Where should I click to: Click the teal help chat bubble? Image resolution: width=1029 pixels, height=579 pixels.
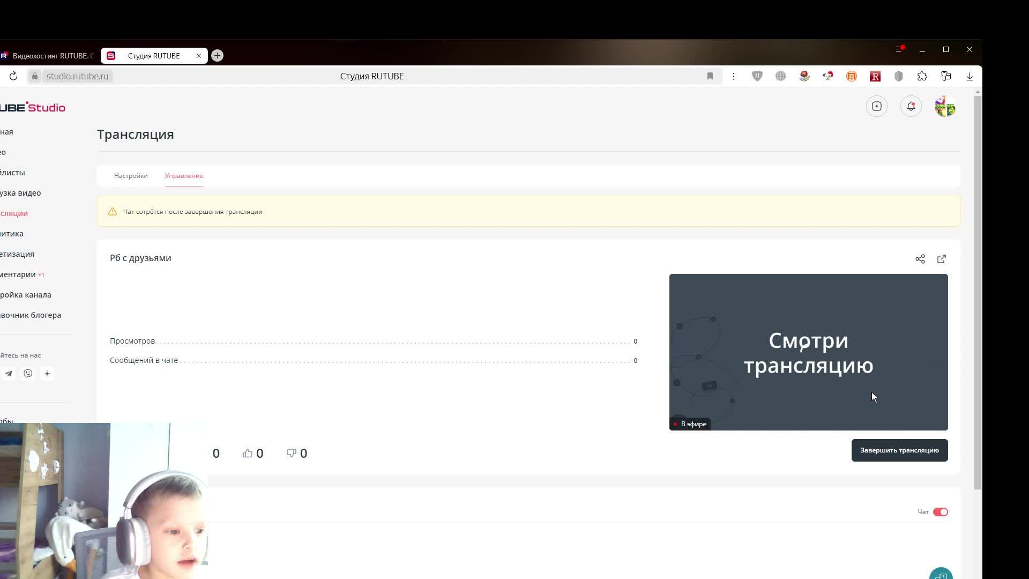pyautogui.click(x=941, y=574)
